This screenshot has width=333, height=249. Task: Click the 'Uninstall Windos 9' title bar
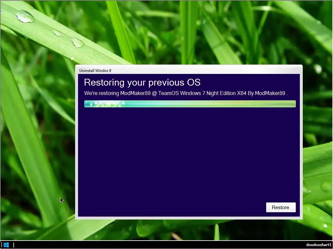(x=189, y=70)
